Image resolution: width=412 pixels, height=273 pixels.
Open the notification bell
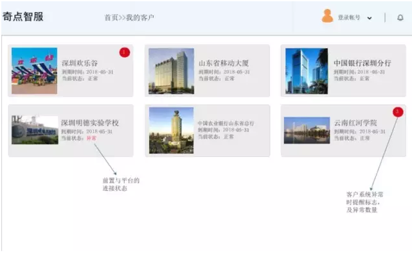pyautogui.click(x=400, y=17)
